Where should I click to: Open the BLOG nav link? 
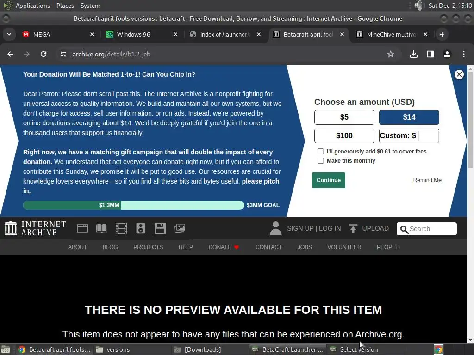coord(110,247)
